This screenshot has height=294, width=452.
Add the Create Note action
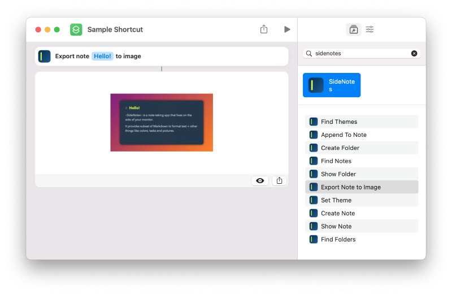pos(362,213)
